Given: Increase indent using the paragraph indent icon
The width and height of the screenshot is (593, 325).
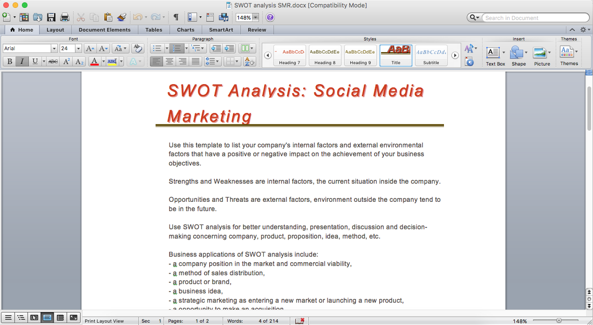Looking at the screenshot, I should [229, 48].
